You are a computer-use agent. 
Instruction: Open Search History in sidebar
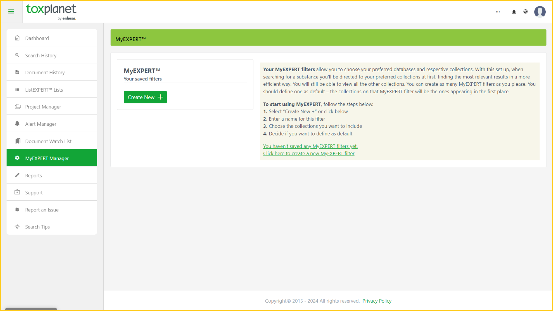pyautogui.click(x=40, y=56)
